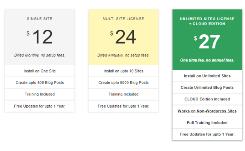Screen dimensions: 245x151
Task: Click 'Billed Annually, no setup fees.' text
Action: point(123,55)
